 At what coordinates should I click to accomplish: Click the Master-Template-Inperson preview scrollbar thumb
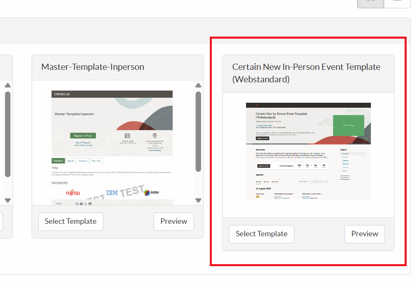point(198,131)
